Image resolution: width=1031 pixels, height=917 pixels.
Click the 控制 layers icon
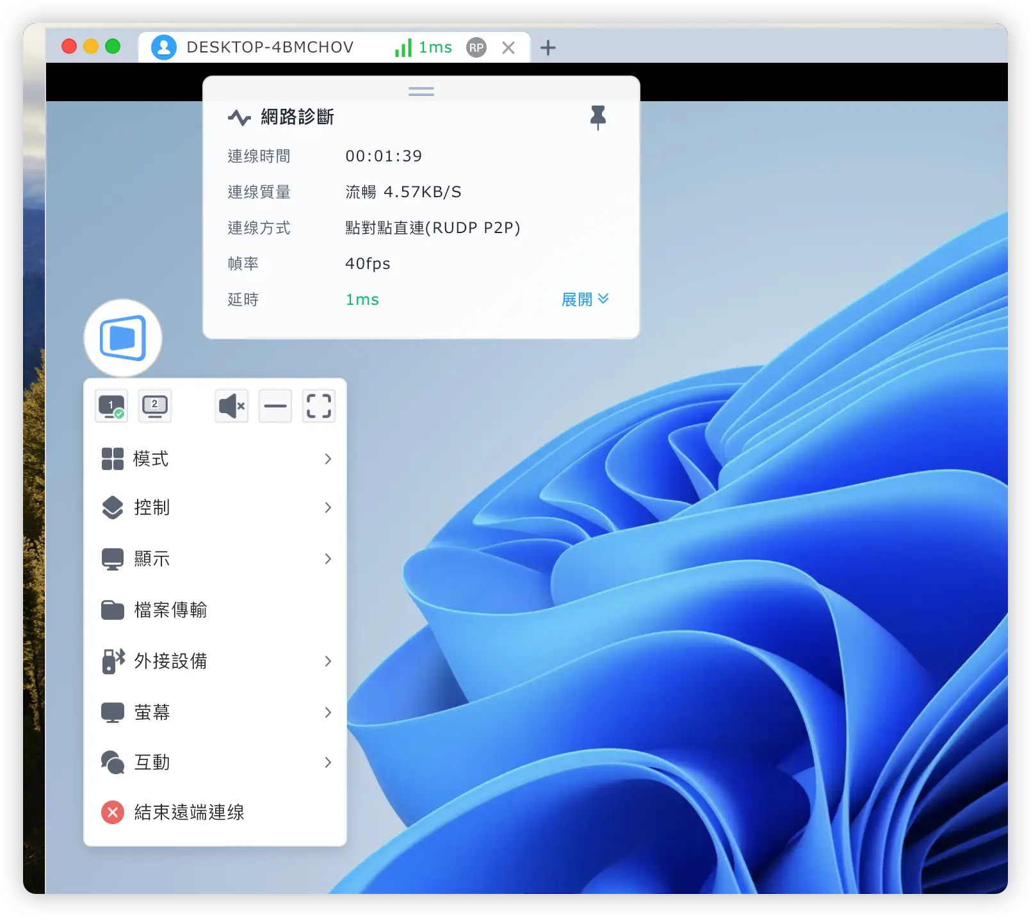[113, 507]
